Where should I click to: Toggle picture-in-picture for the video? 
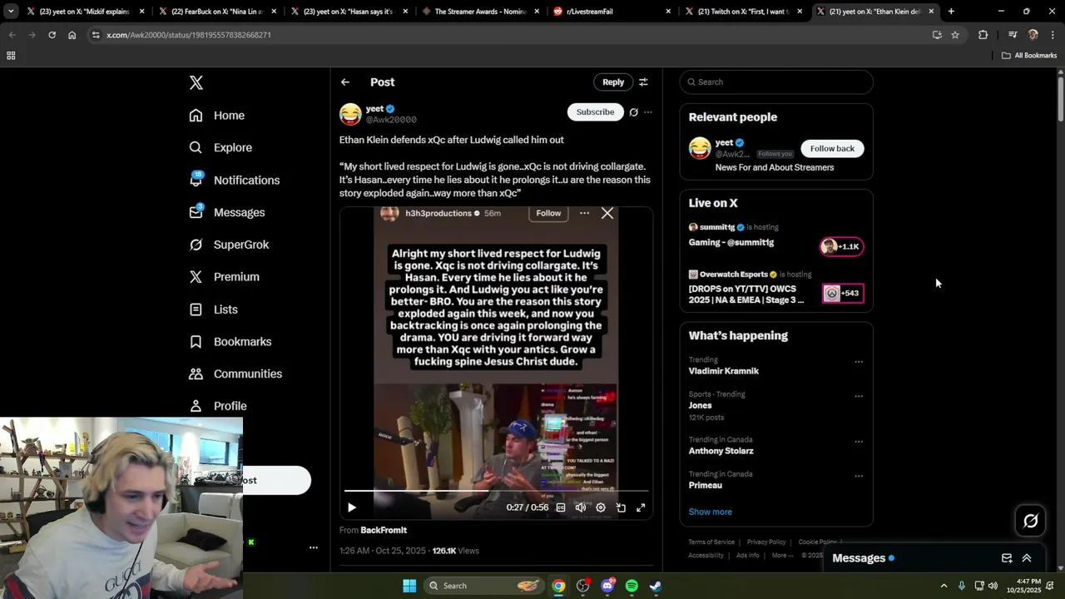[x=621, y=507]
